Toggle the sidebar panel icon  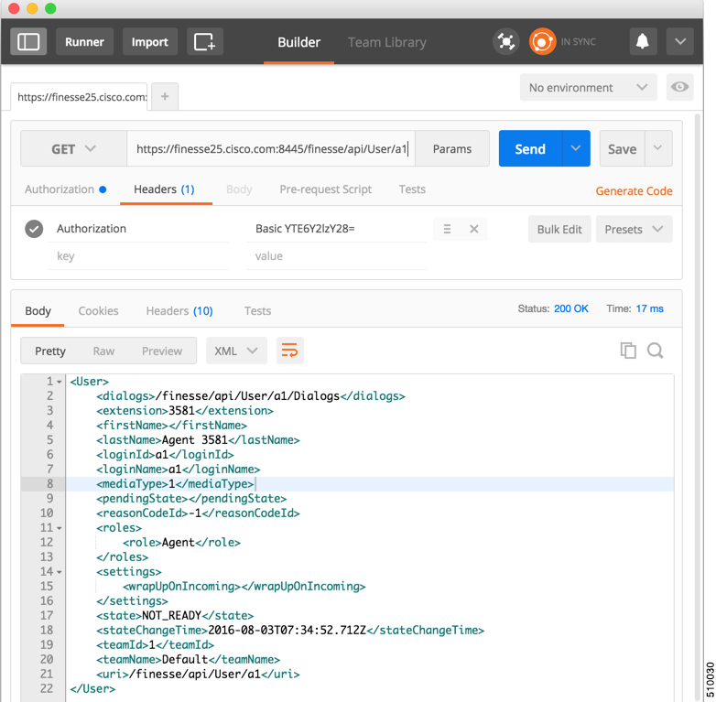(28, 41)
